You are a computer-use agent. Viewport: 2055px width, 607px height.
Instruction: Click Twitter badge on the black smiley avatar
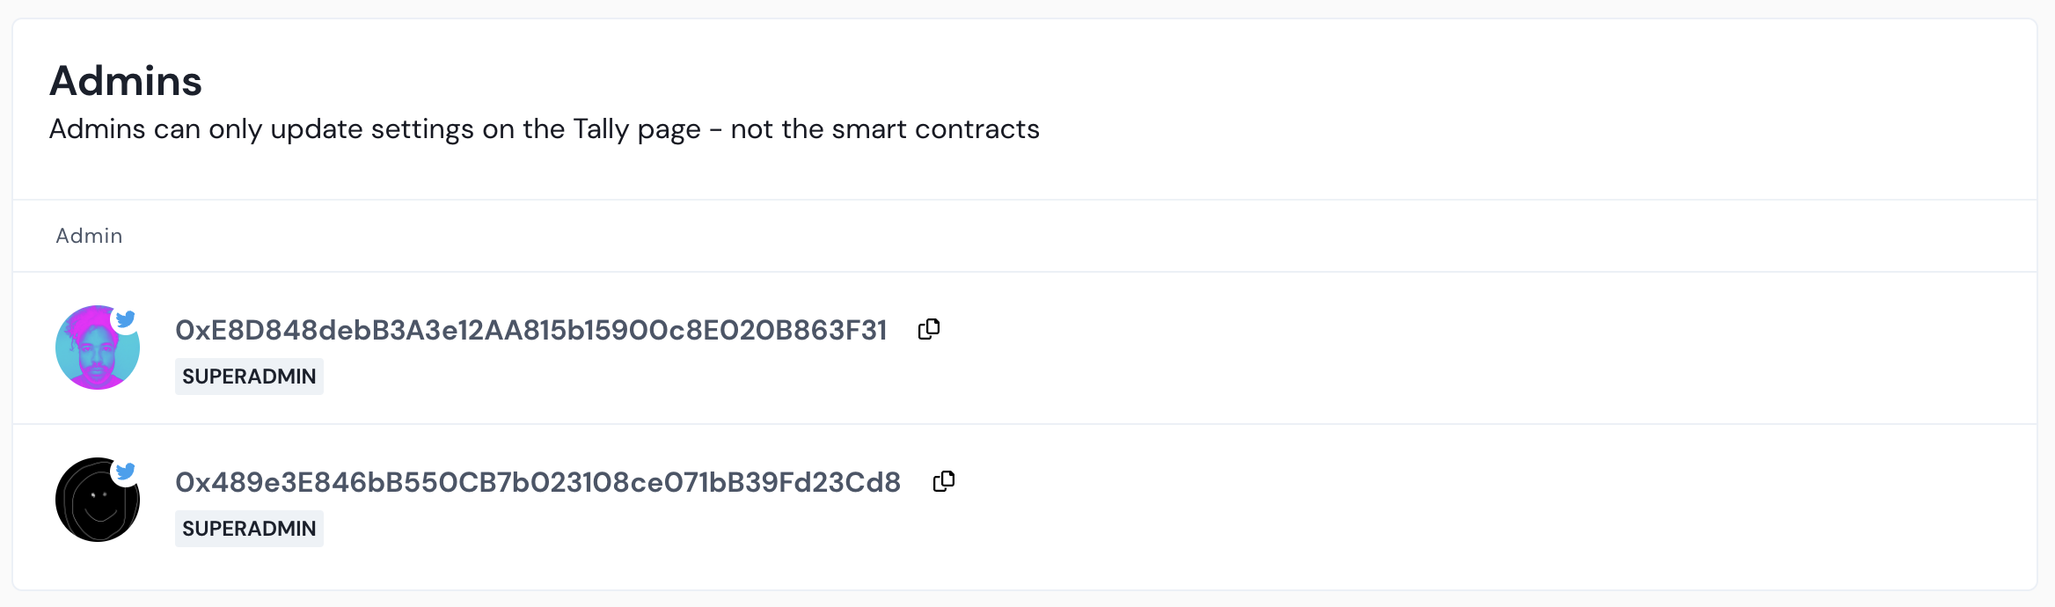click(126, 472)
